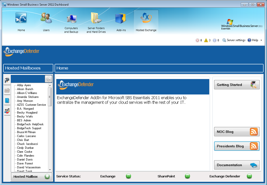The image size is (267, 185).
Task: Select Amanda Stickann in mailbox list
Action: coord(28,97)
